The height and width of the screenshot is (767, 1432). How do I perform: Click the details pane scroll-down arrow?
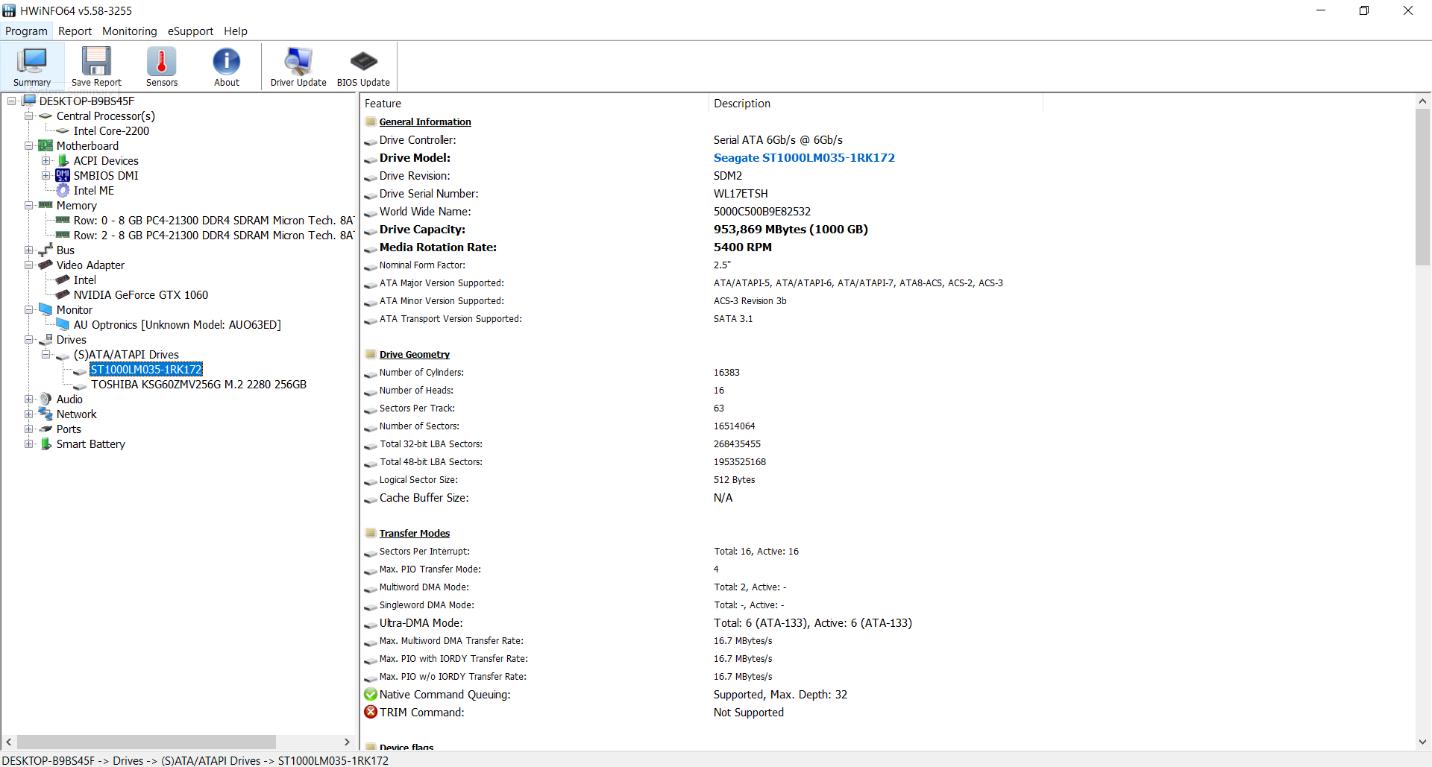coord(1422,742)
